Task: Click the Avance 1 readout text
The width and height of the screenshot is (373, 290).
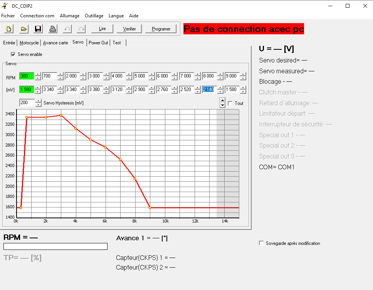Action: [142, 238]
